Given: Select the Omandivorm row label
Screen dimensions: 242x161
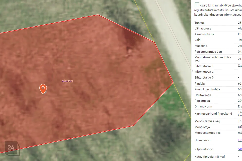Looking at the screenshot, I should (x=203, y=106).
